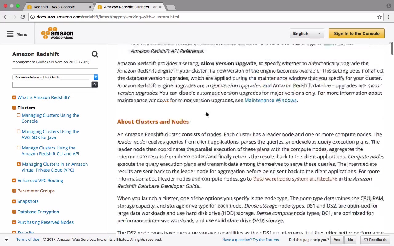View site info icon in address bar
The image size is (394, 246).
(x=33, y=17)
